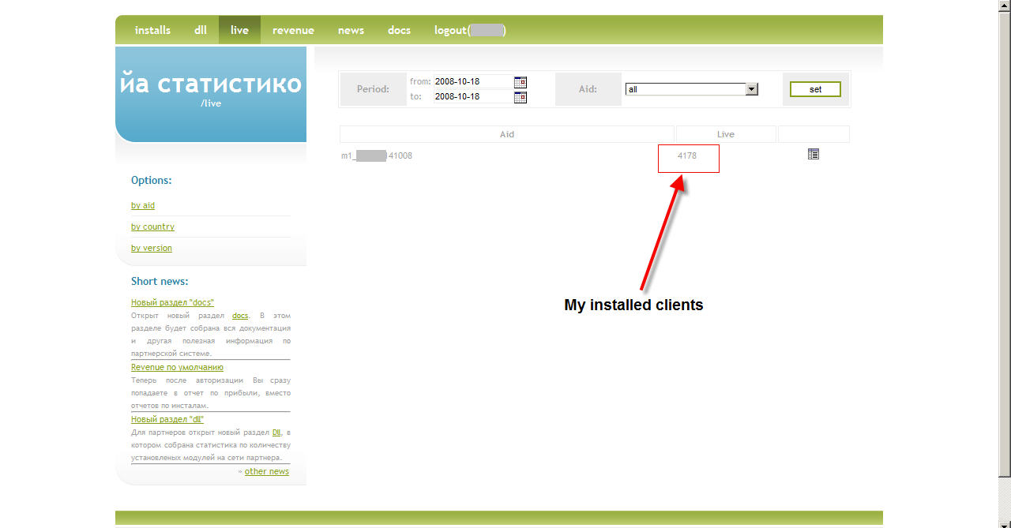Viewport: 1011px width, 528px height.
Task: Open the dll tab
Action: pos(201,30)
